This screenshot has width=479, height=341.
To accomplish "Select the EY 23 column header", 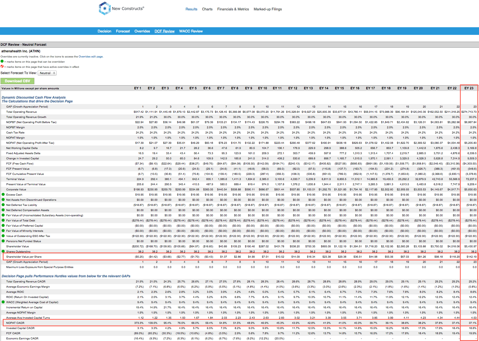I will tap(468, 88).
